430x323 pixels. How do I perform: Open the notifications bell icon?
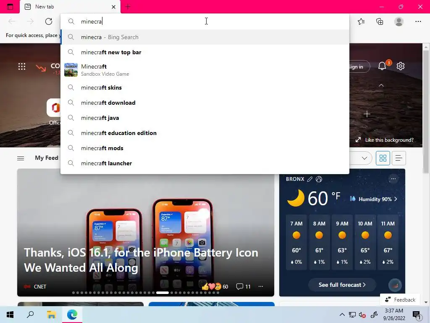coord(382,66)
